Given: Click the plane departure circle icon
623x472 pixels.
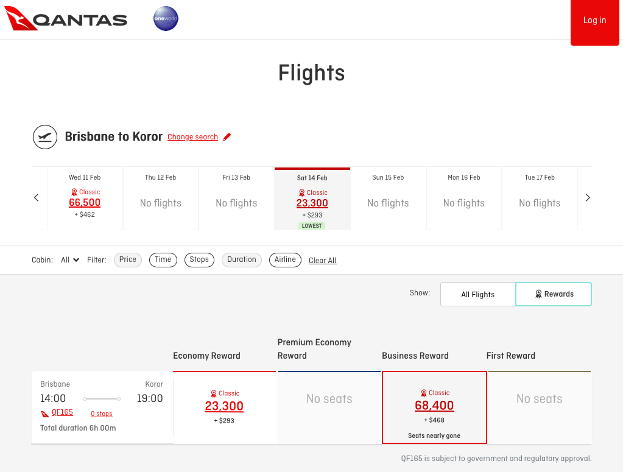Looking at the screenshot, I should 45,136.
